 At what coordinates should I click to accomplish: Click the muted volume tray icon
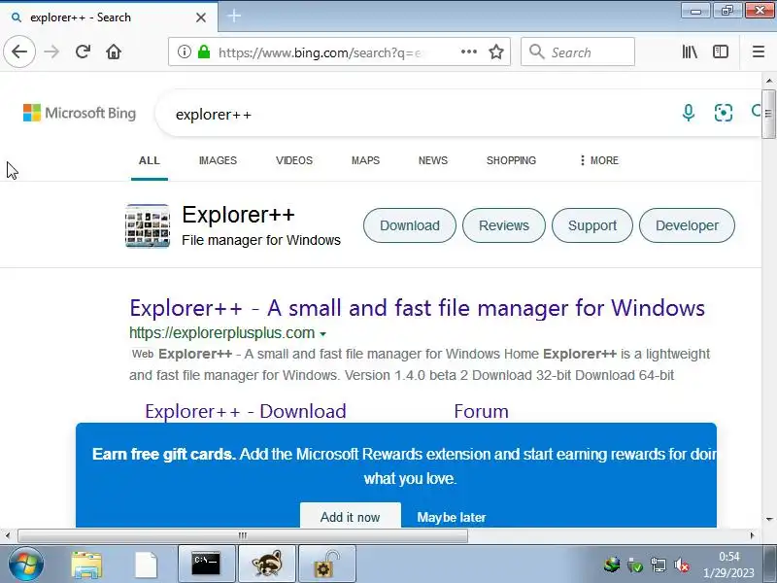pos(682,566)
